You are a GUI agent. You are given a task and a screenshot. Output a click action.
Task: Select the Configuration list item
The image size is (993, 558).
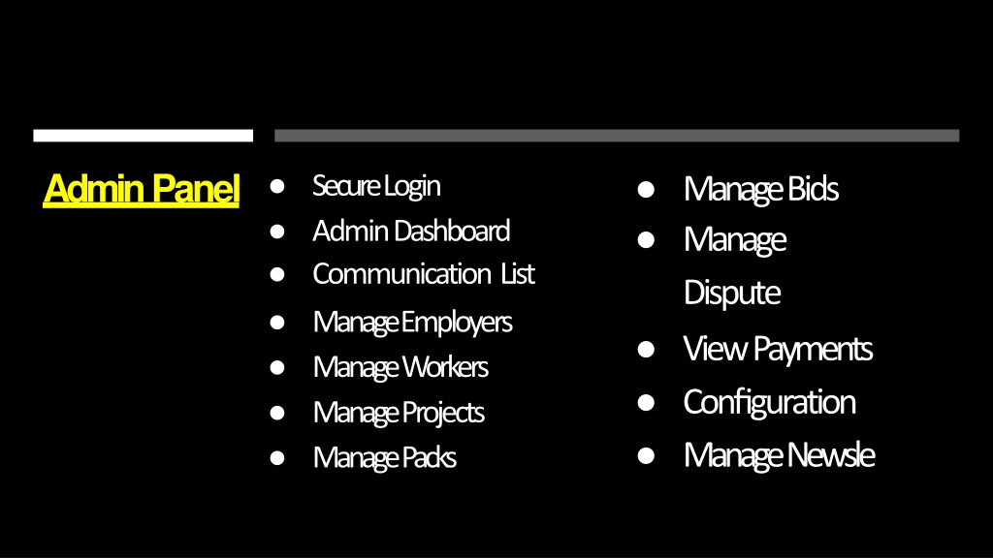click(769, 402)
